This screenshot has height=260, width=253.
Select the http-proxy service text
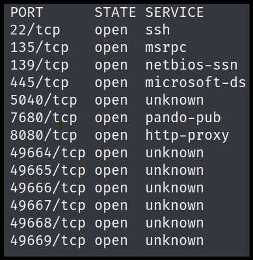pos(187,136)
